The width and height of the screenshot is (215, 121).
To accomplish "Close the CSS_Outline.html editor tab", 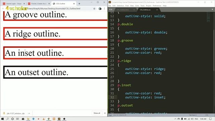I will pyautogui.click(x=134, y=10).
